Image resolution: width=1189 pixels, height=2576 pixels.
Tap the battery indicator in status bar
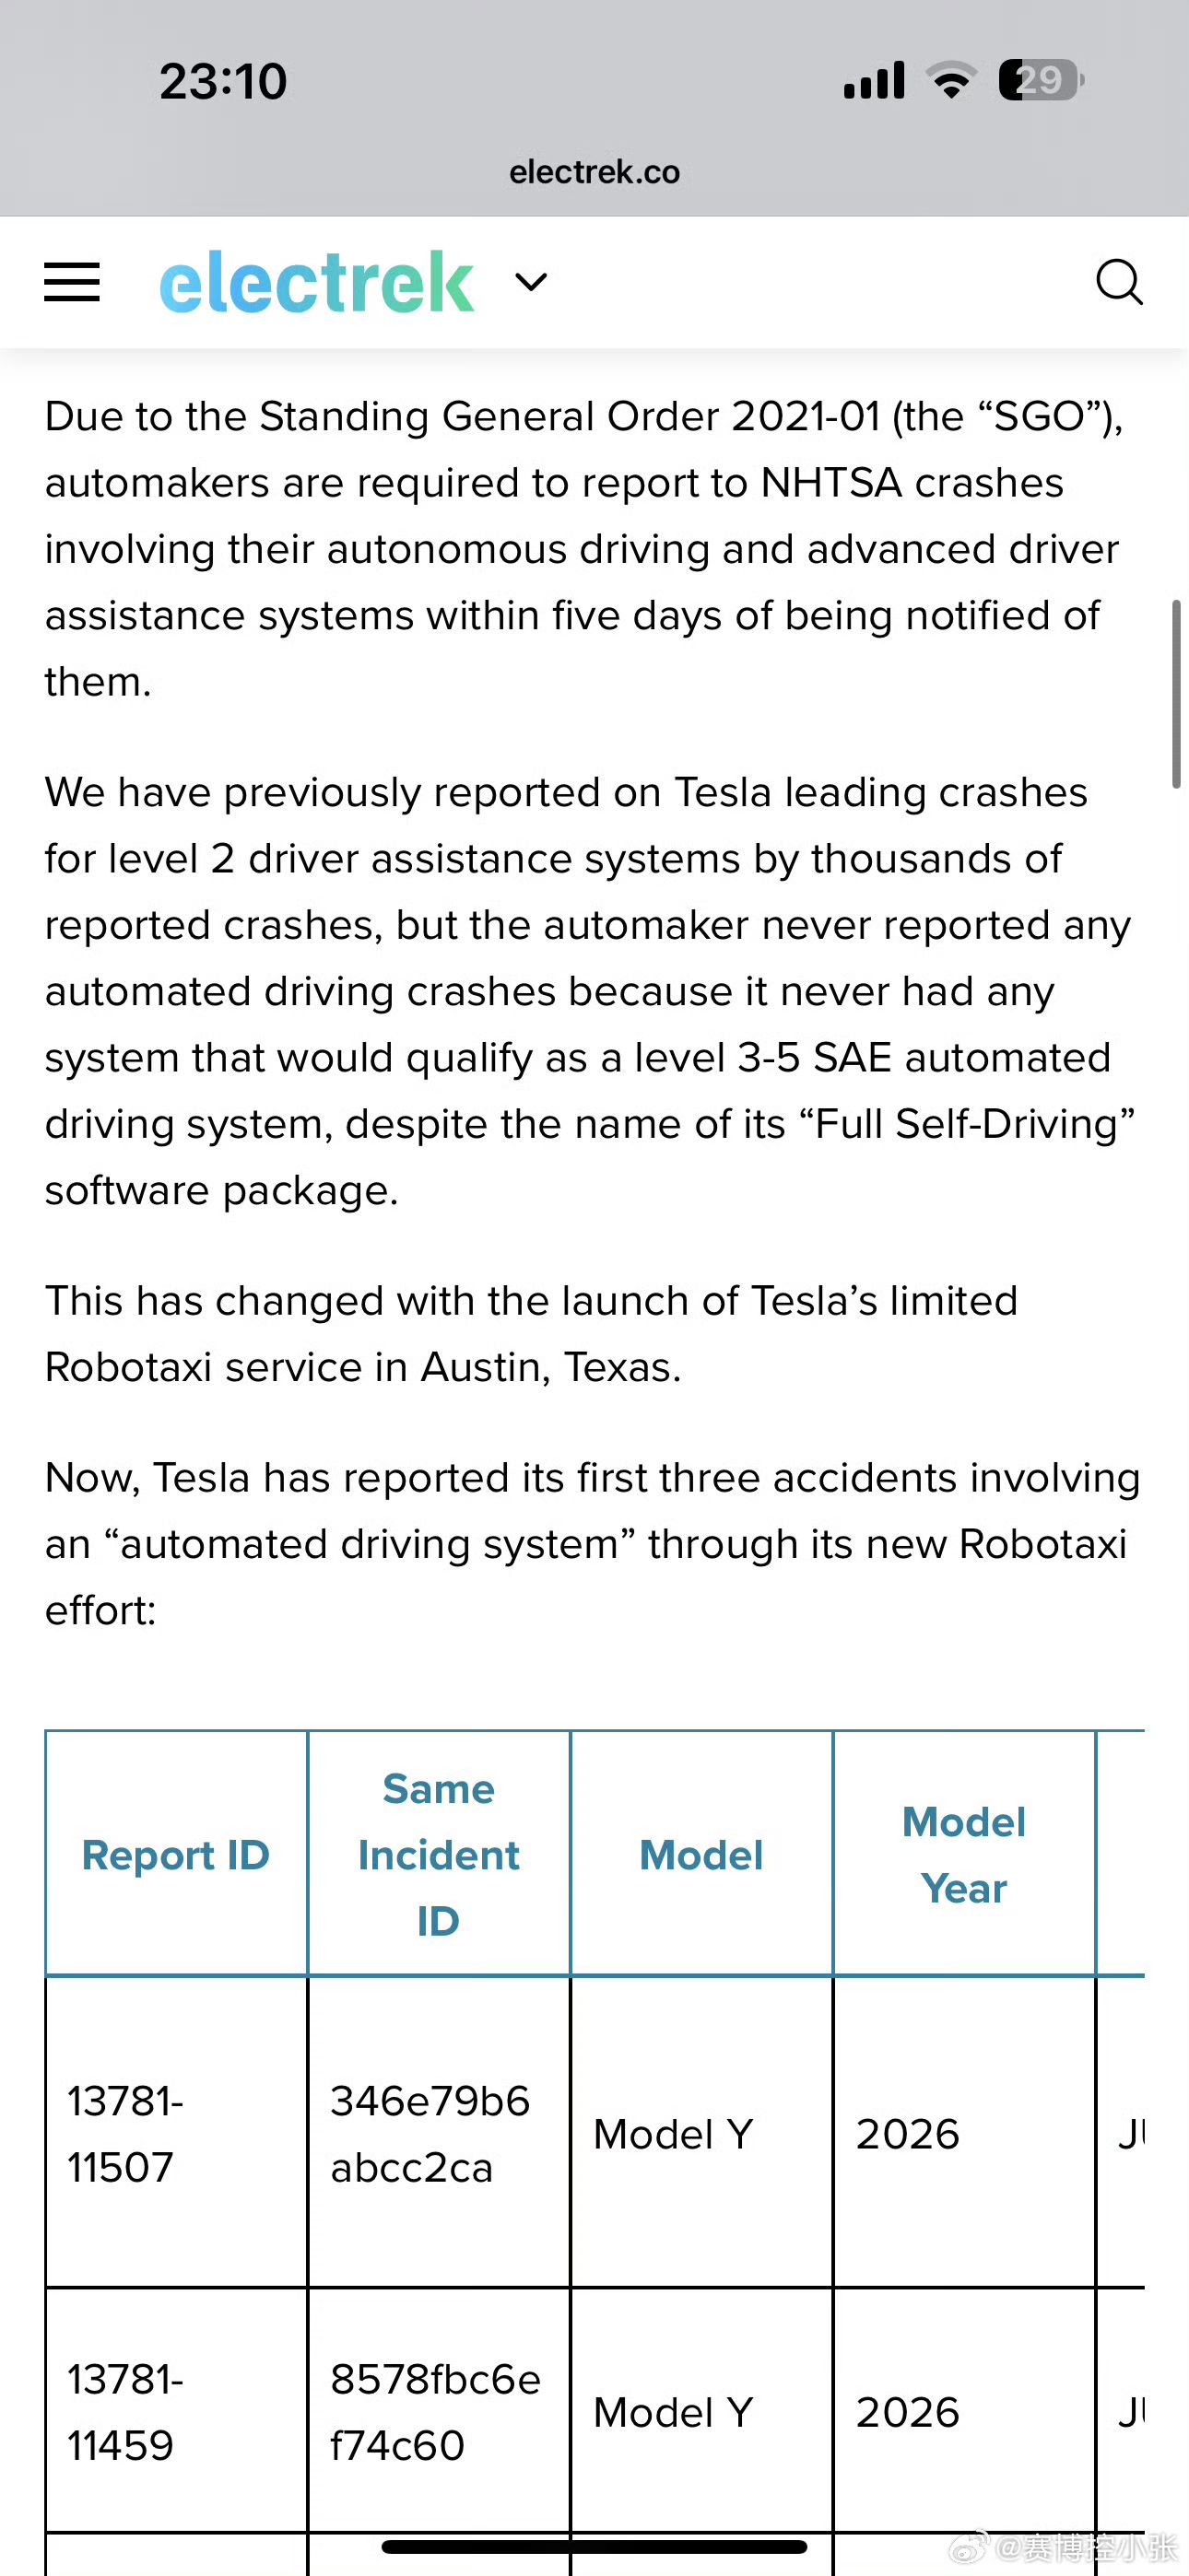click(x=1040, y=80)
